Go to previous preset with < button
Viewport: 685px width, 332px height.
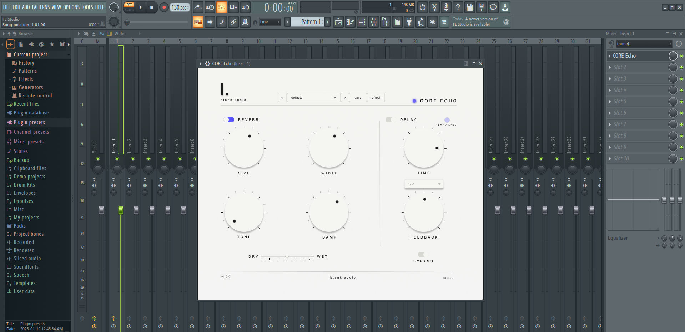coord(282,98)
